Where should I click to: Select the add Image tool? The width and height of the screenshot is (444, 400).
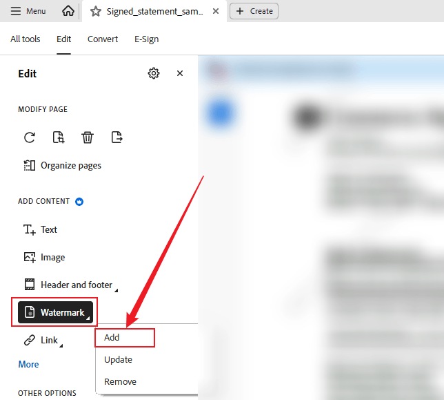pos(44,257)
